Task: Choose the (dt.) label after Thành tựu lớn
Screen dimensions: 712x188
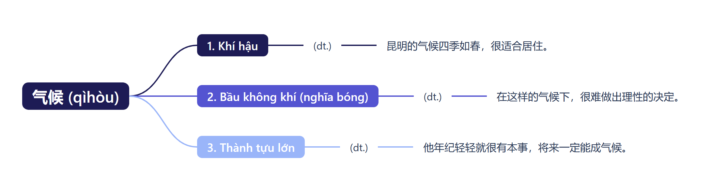Action: (359, 148)
